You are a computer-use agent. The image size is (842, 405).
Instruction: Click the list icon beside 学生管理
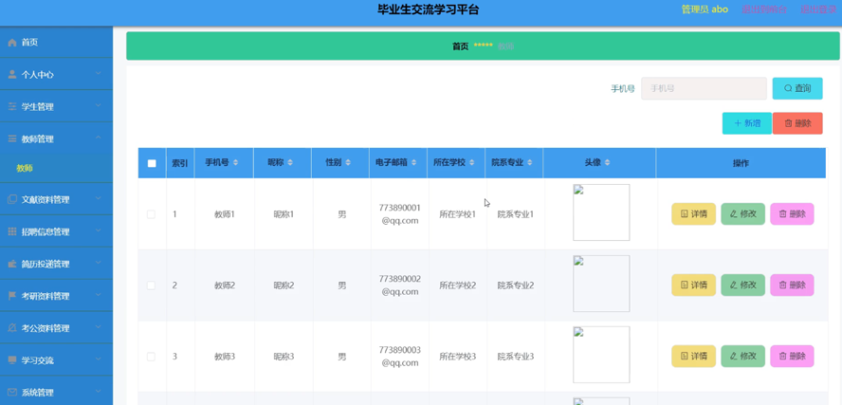point(12,107)
